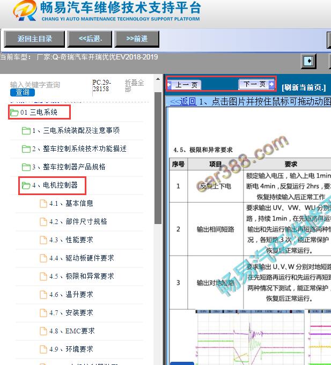Select 1、三电系统装配及注意事项

[x=76, y=131]
